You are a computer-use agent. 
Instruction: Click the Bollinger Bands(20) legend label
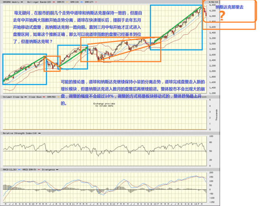(x=39, y=2)
